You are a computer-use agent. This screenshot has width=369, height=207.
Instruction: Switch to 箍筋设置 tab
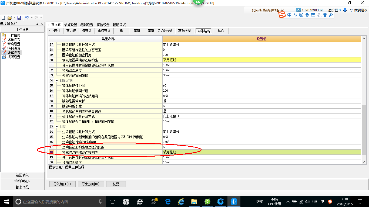coord(87,25)
